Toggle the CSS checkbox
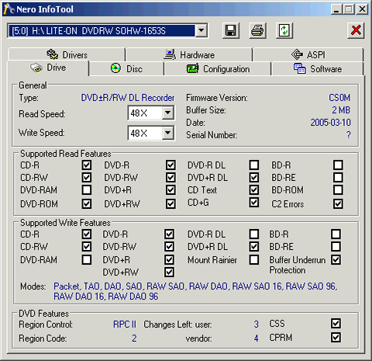 pyautogui.click(x=336, y=324)
